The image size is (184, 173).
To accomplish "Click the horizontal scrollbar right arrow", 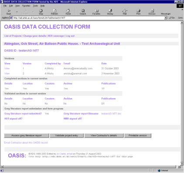I will pyautogui.click(x=179, y=166).
